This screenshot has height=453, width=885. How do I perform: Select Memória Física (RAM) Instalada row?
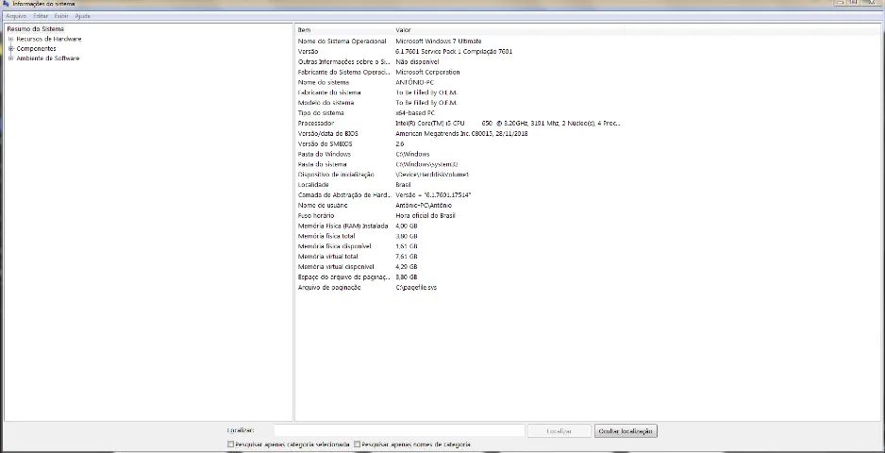click(x=460, y=226)
